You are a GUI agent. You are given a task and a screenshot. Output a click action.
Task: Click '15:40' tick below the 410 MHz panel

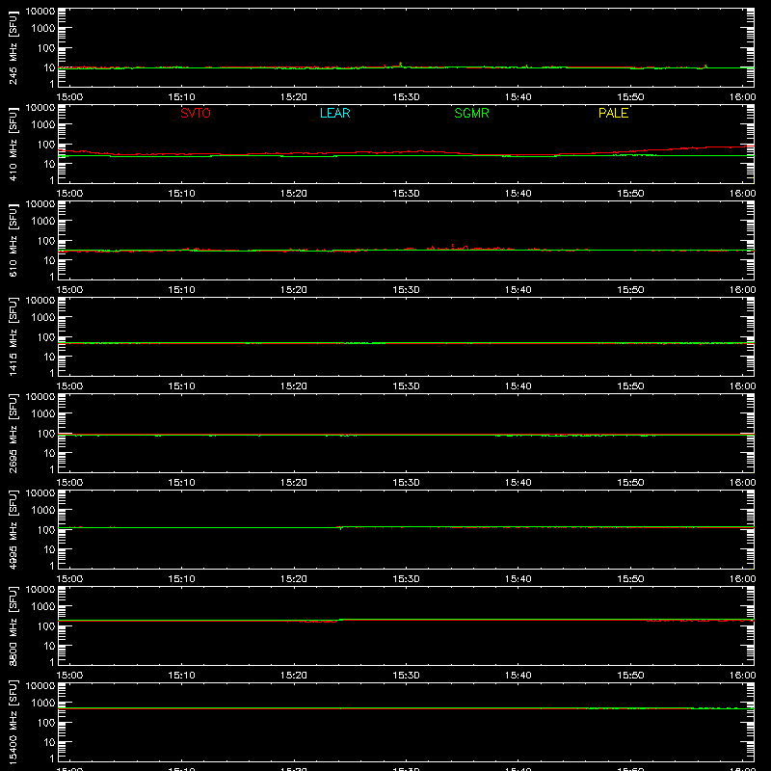518,194
